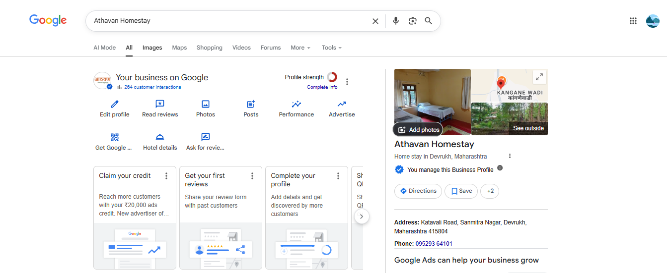Click the See outside photo
This screenshot has width=667, height=273.
[510, 119]
